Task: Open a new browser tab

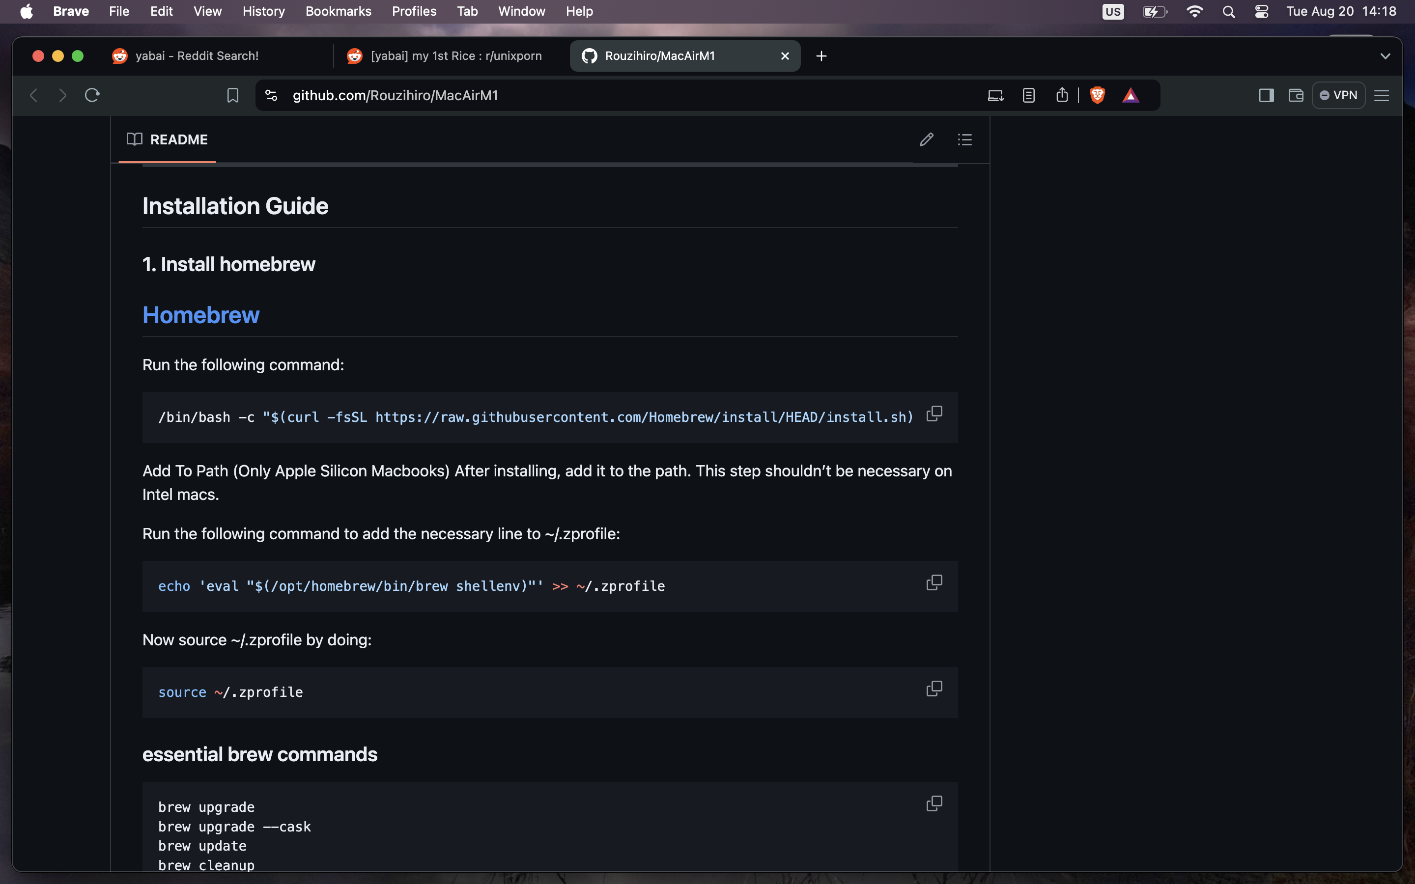Action: point(821,55)
